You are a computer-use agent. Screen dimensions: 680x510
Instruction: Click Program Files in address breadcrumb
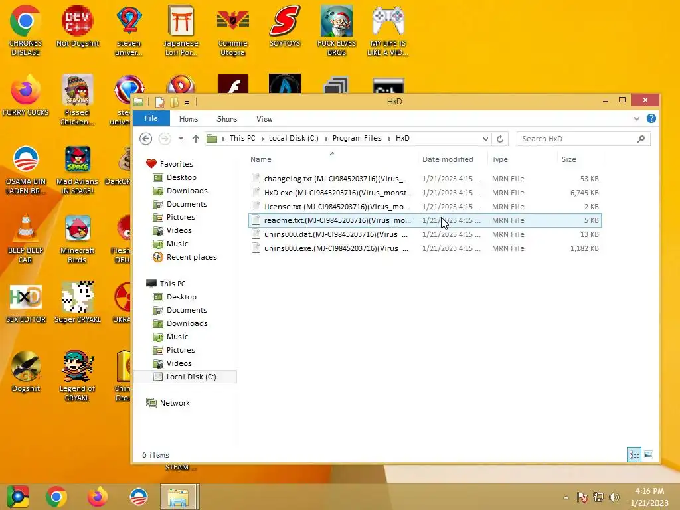point(357,138)
